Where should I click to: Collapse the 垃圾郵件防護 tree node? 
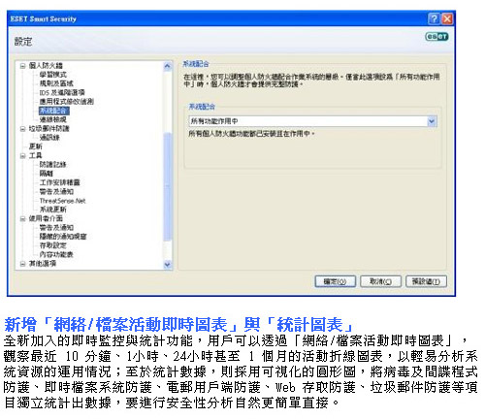click(x=22, y=129)
